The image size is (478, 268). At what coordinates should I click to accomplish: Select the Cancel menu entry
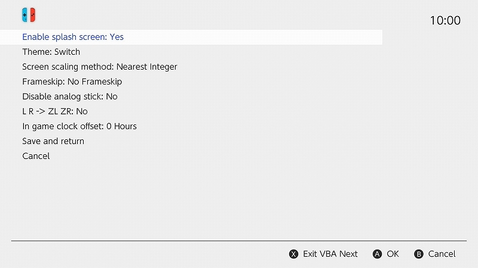coord(36,156)
